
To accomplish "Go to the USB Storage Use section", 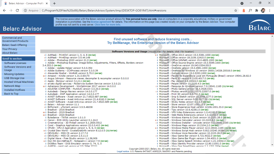I will click(14, 78).
